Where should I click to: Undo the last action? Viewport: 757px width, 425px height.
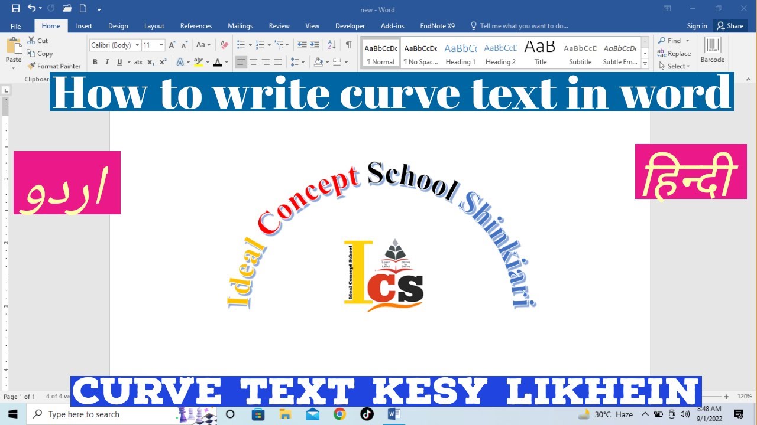coord(32,9)
